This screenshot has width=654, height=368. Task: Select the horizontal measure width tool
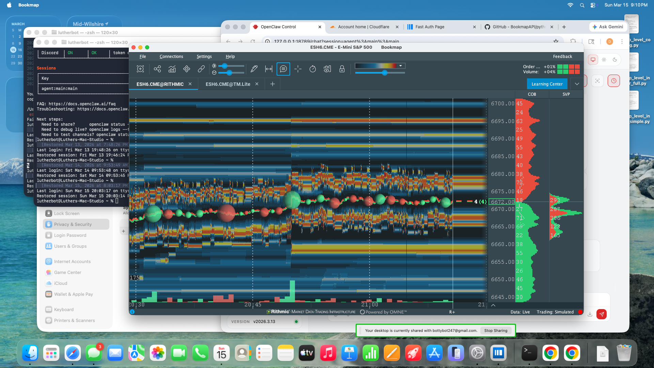point(269,69)
